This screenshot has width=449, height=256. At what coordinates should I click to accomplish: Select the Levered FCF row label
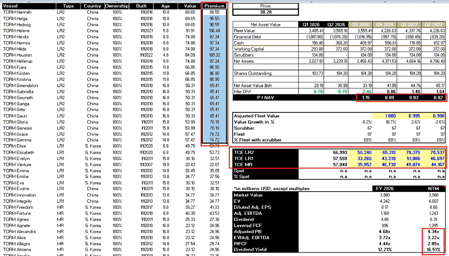[x=247, y=225]
